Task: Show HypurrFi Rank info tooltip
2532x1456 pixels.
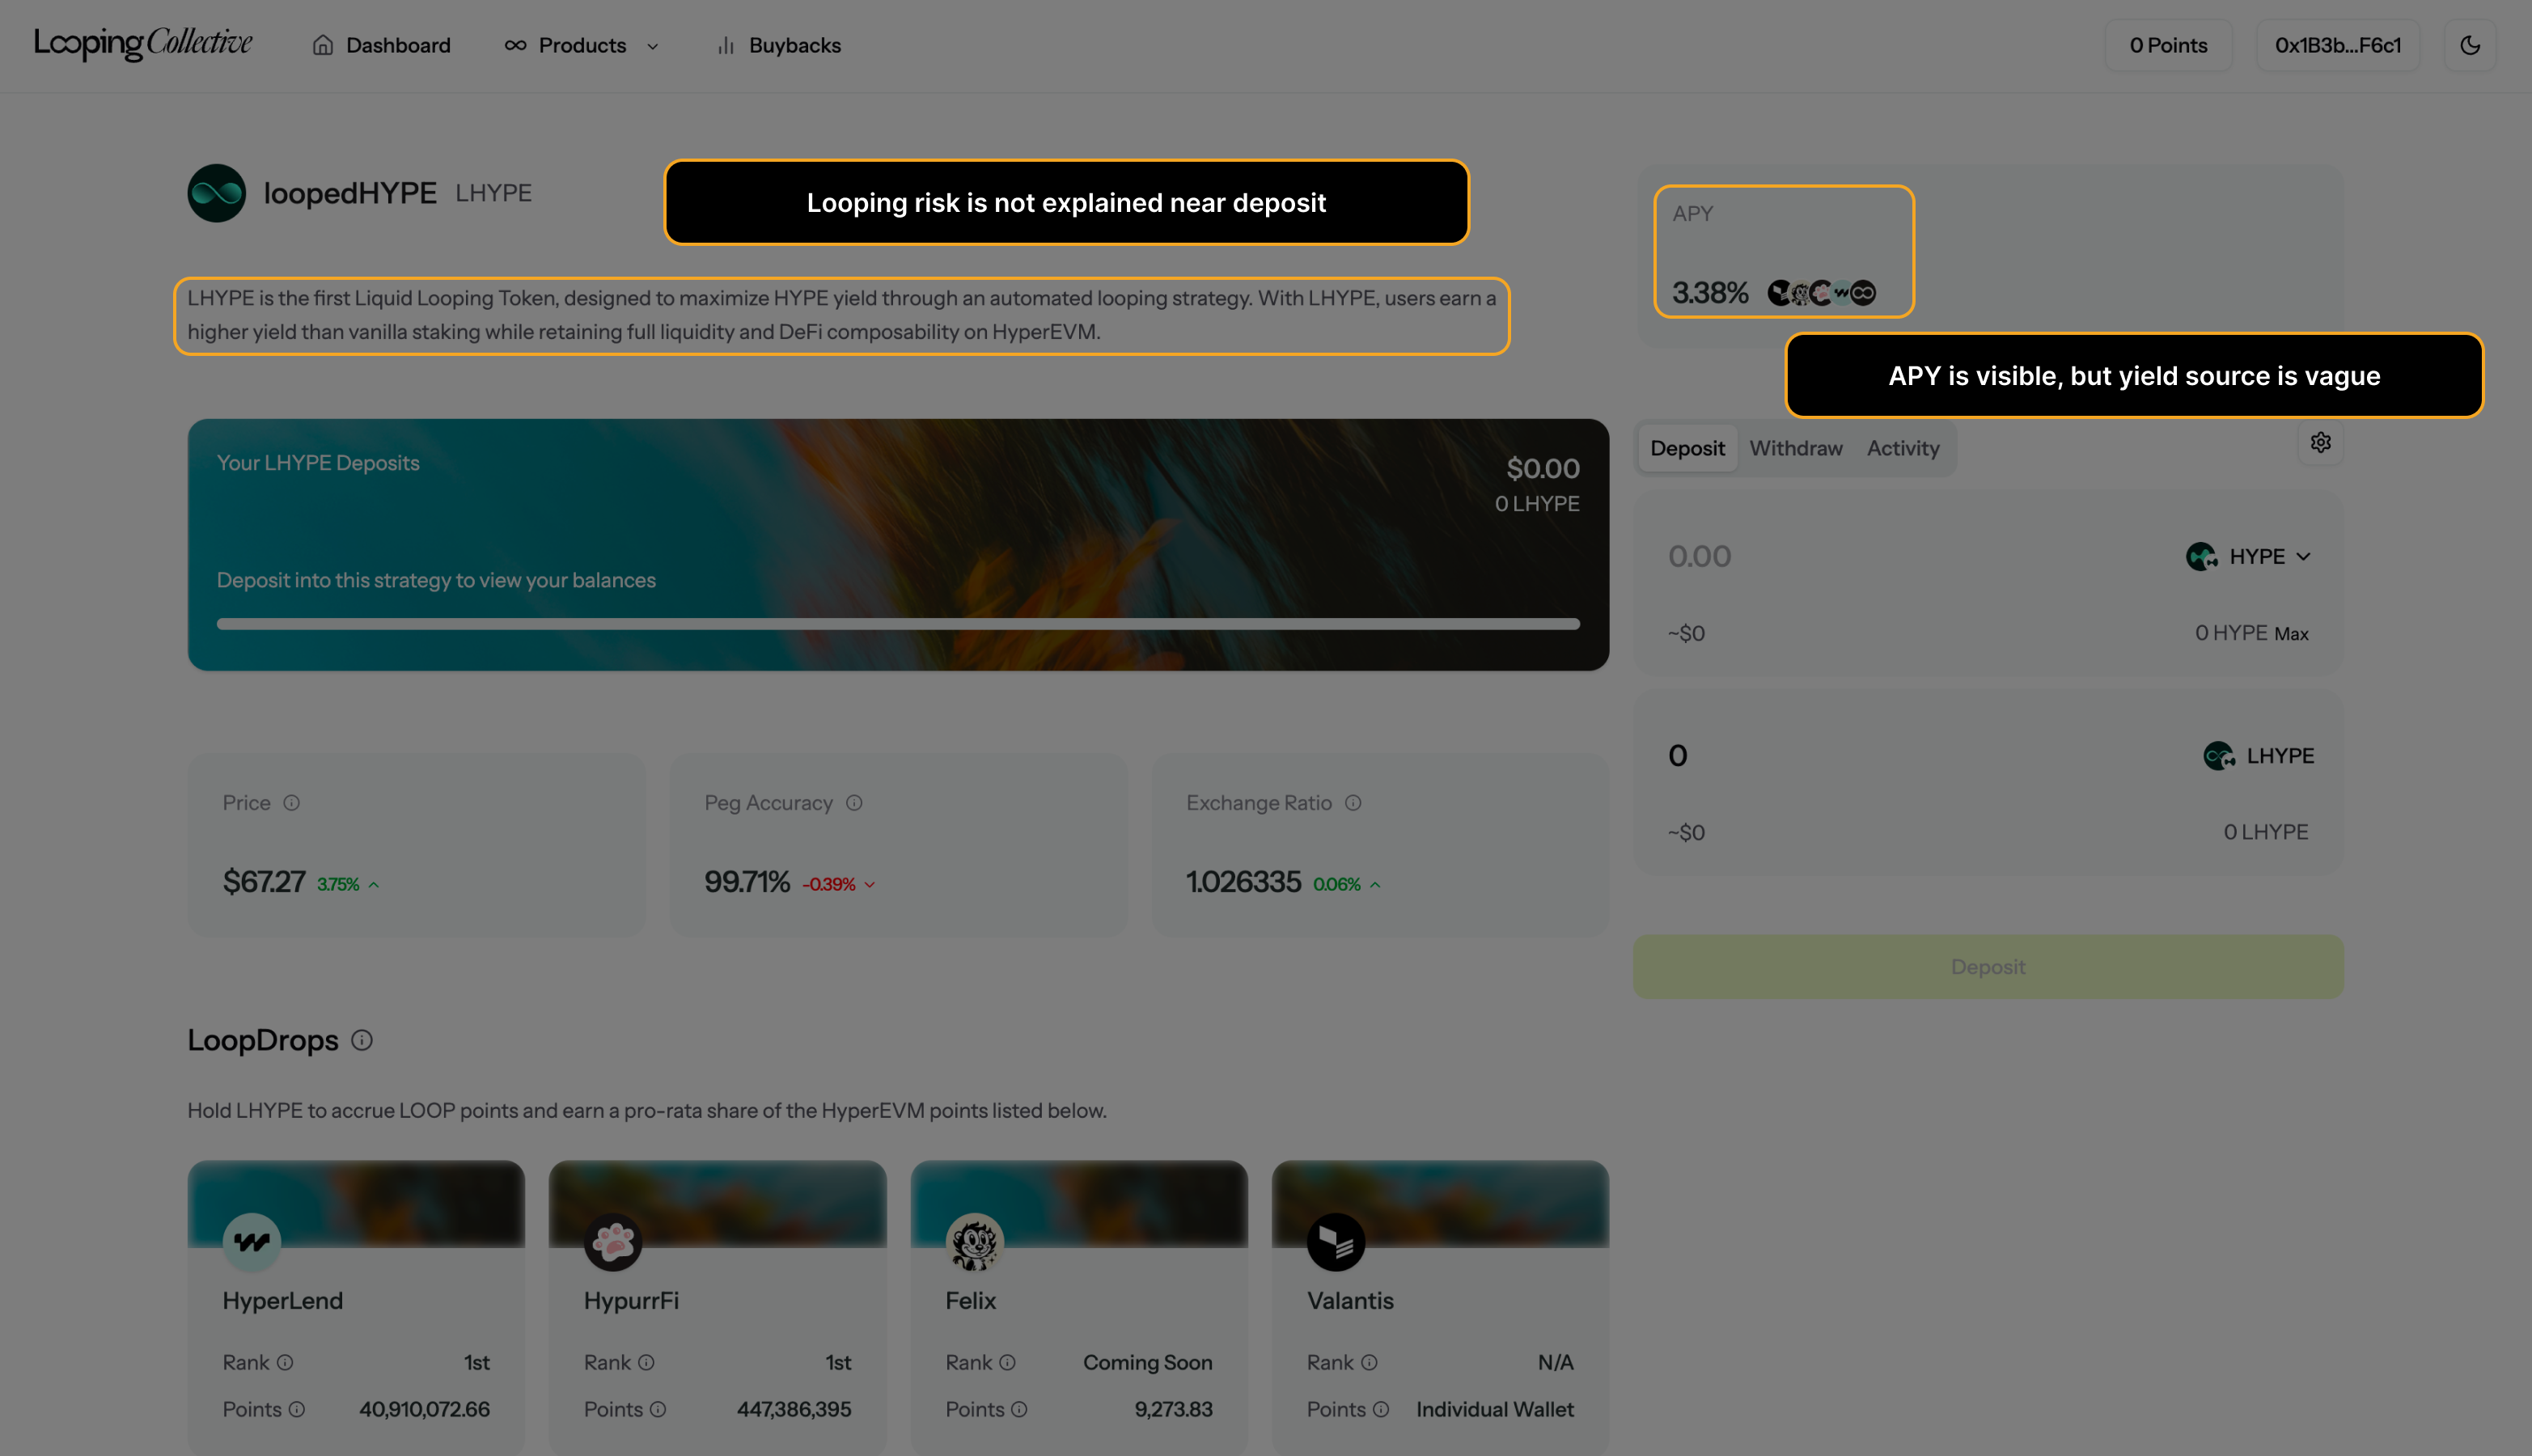Action: [x=646, y=1363]
